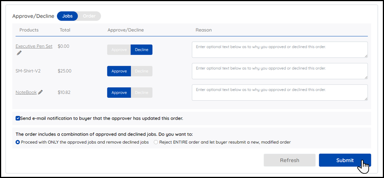The height and width of the screenshot is (178, 384).
Task: Select Reject ENTIRE order radio option
Action: point(156,142)
